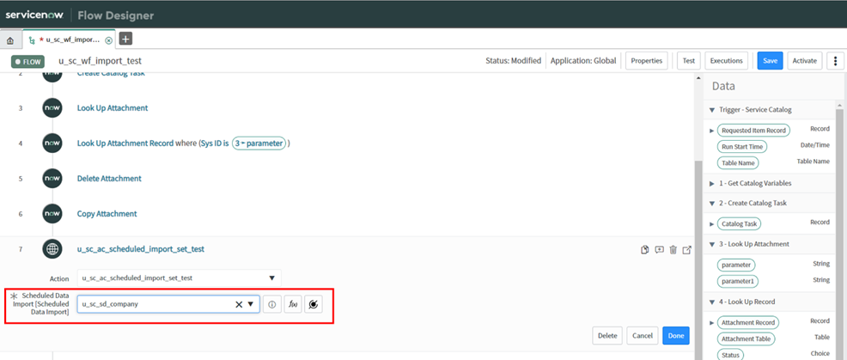Image resolution: width=847 pixels, height=360 pixels.
Task: Expand Requested Item Record pill
Action: [x=711, y=131]
